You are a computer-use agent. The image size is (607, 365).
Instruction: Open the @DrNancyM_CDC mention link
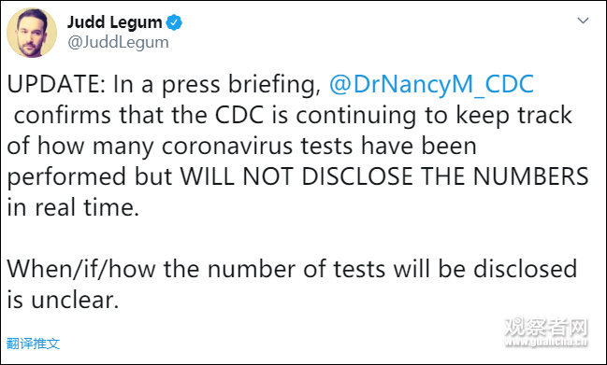point(431,84)
